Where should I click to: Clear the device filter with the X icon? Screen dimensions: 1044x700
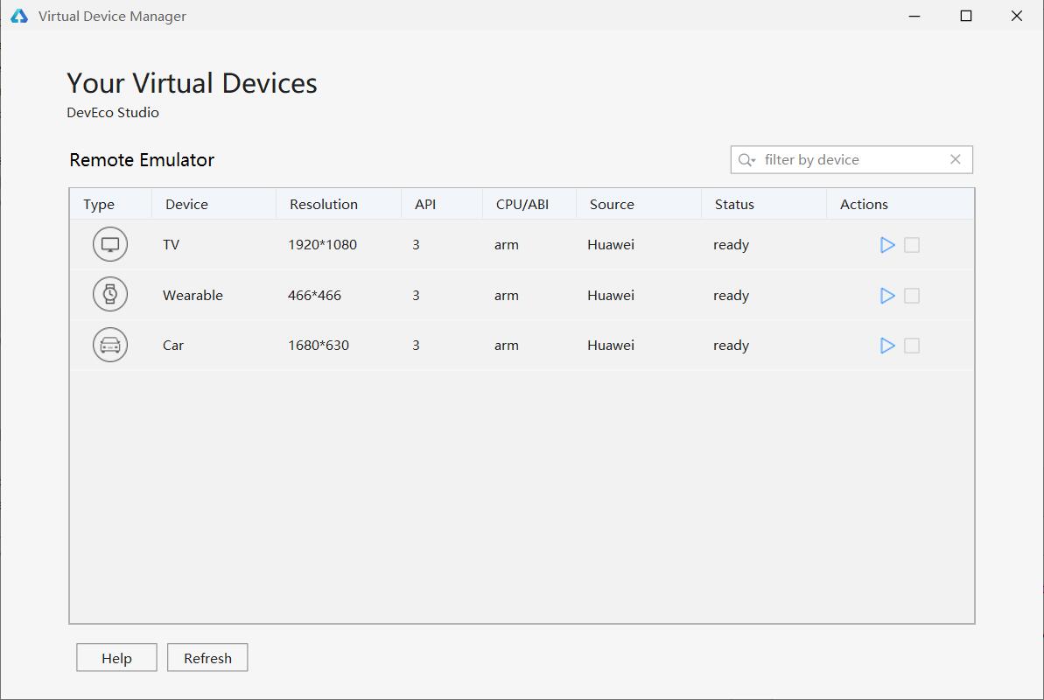tap(956, 159)
